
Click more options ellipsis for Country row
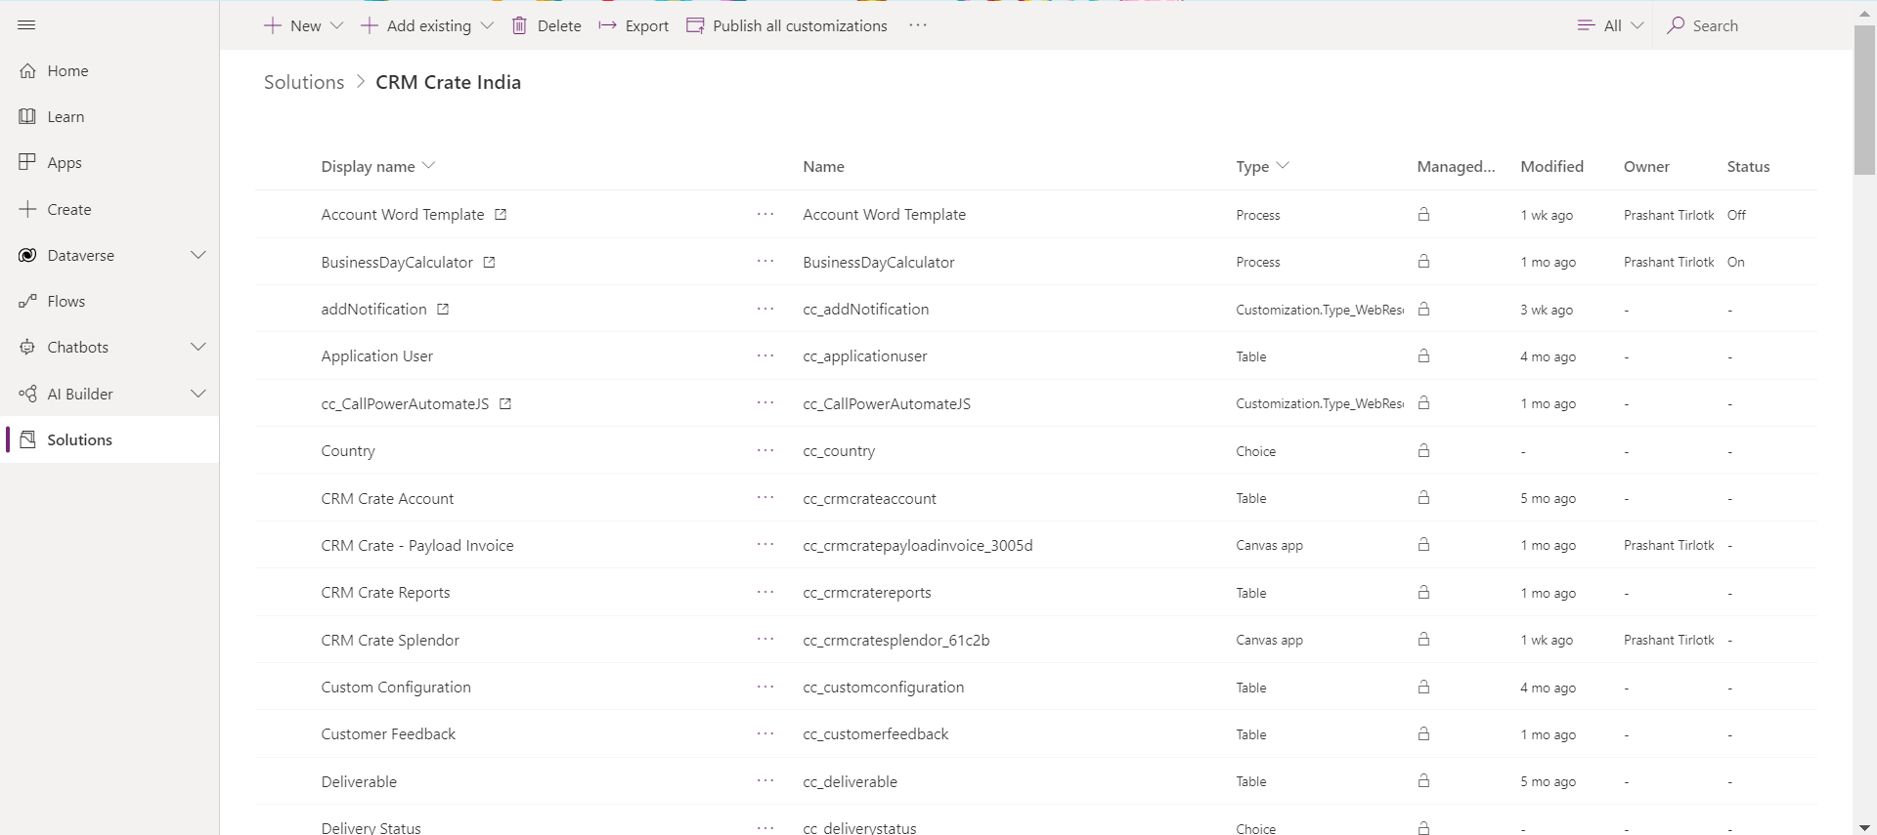(x=764, y=450)
